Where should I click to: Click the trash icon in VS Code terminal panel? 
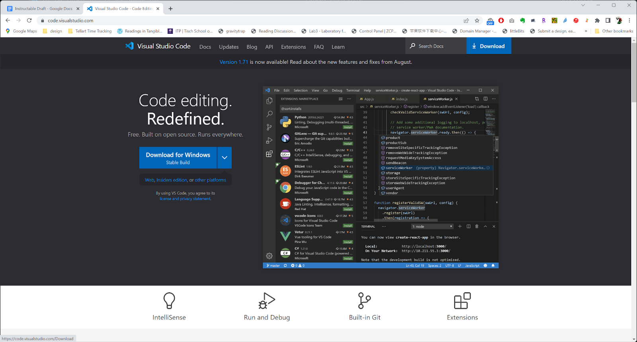[477, 226]
